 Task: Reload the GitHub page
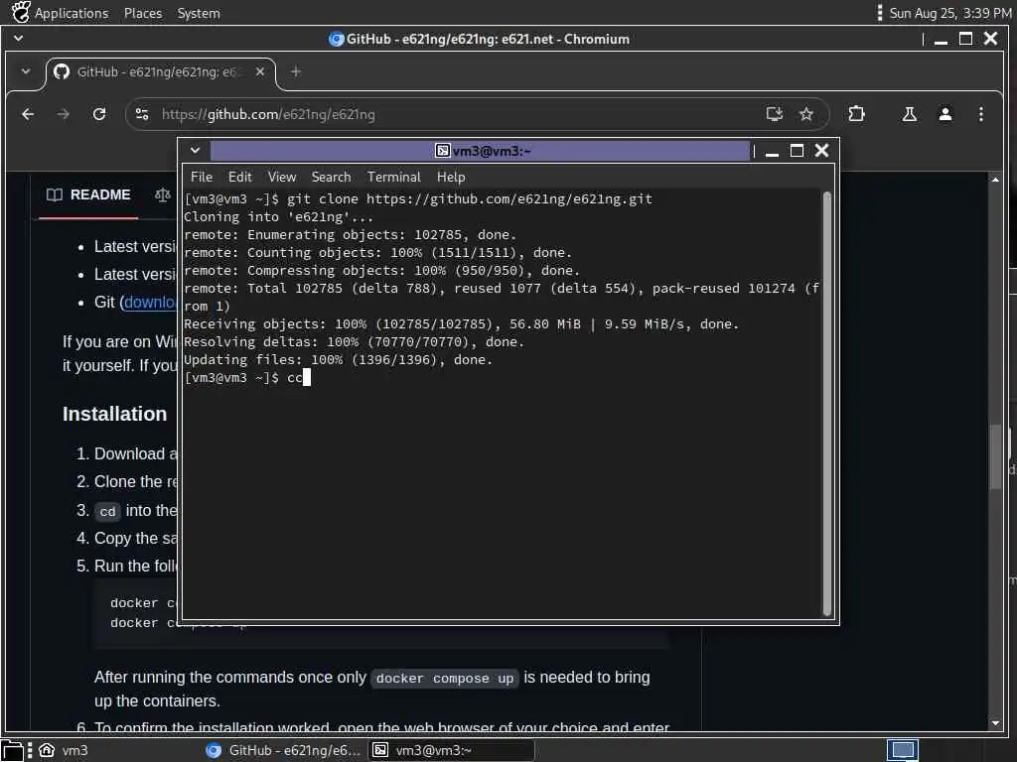(99, 115)
